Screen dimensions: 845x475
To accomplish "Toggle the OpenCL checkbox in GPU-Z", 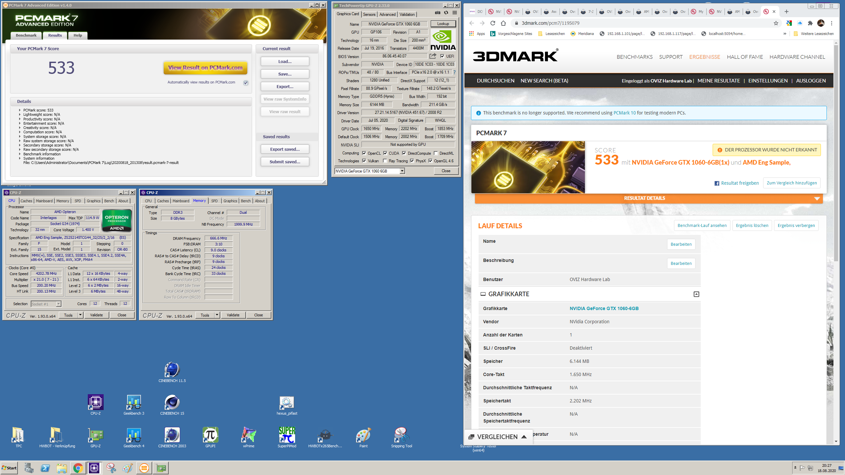I will [x=364, y=153].
